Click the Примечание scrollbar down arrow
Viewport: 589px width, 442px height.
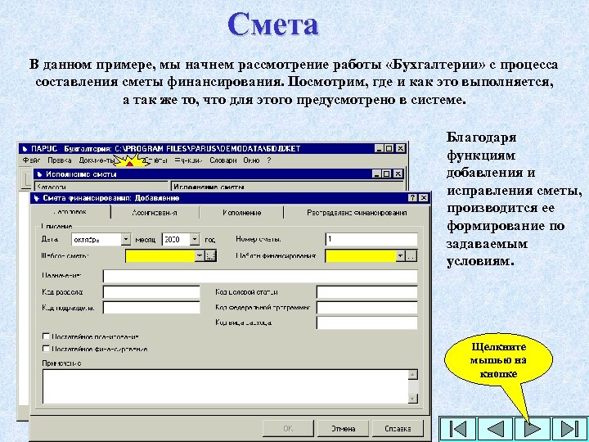(x=412, y=399)
